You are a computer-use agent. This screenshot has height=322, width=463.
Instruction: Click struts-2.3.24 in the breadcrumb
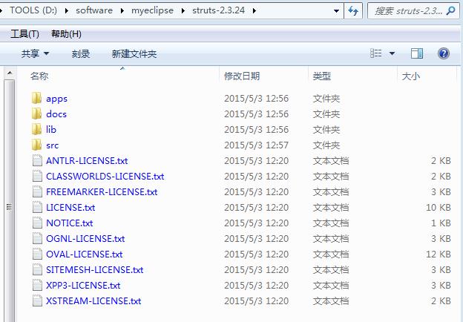coord(218,10)
